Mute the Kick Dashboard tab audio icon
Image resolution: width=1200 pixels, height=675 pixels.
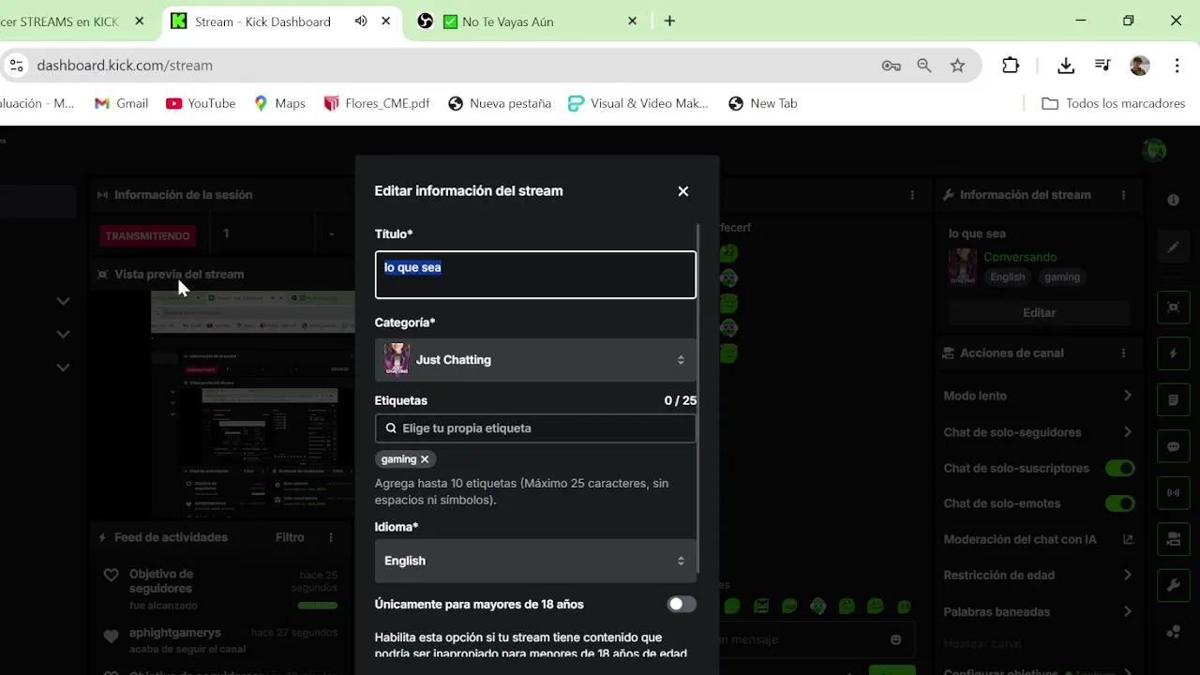click(x=361, y=21)
